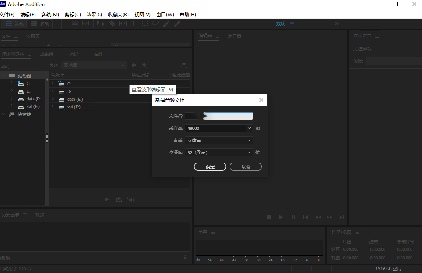Click the add shortcut plus icon
Viewport: 422px width, 273px height.
click(x=145, y=65)
